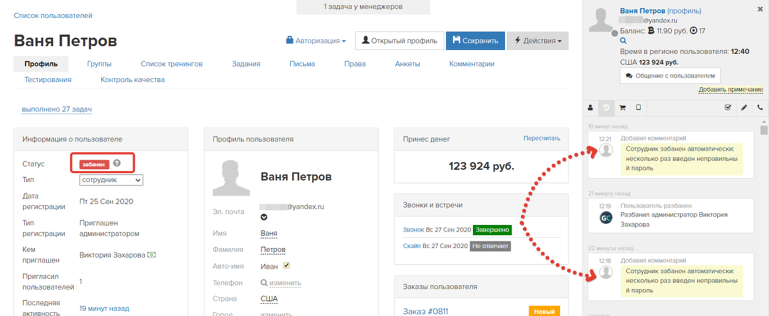Screen dimensions: 769x316
Task: Open the Авторизация dropdown
Action: point(316,40)
